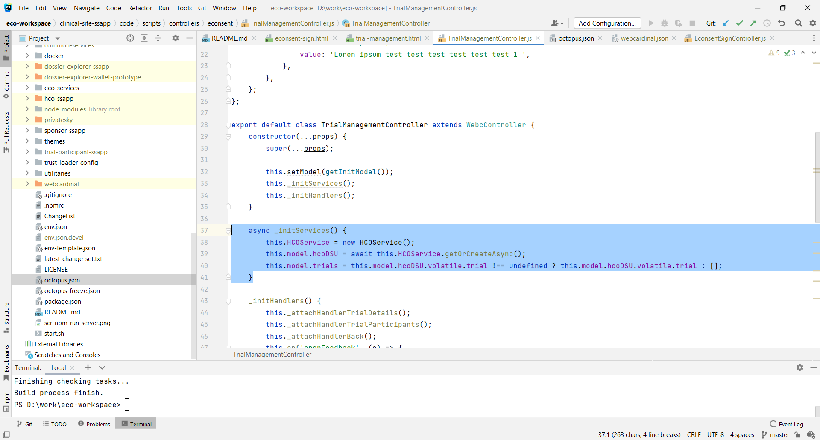
Task: Click Collapse All icon in Project panel
Action: (x=158, y=38)
